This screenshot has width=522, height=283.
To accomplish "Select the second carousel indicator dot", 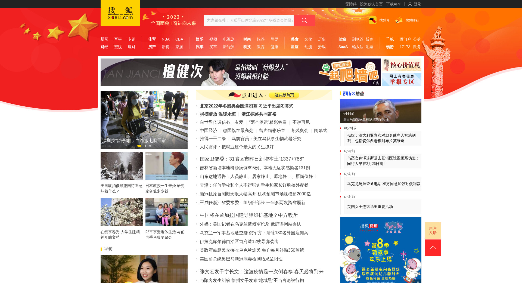I will (x=145, y=146).
